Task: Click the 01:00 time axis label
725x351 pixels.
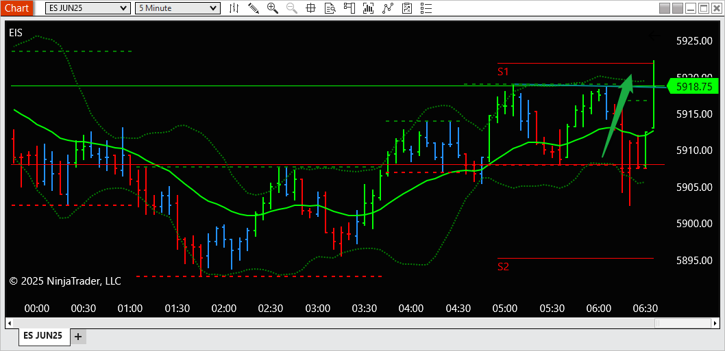Action: pos(130,308)
